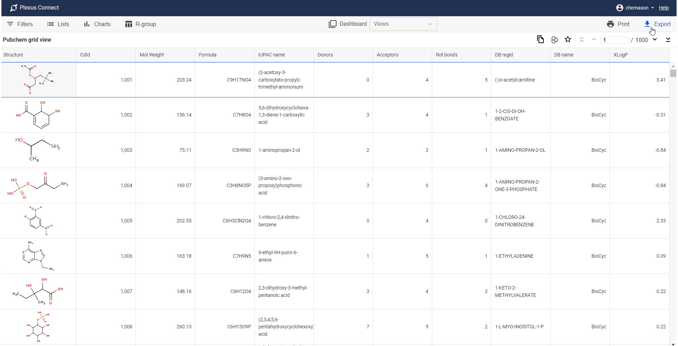
Task: Click the vertical scrollbar thumb
Action: tap(673, 73)
